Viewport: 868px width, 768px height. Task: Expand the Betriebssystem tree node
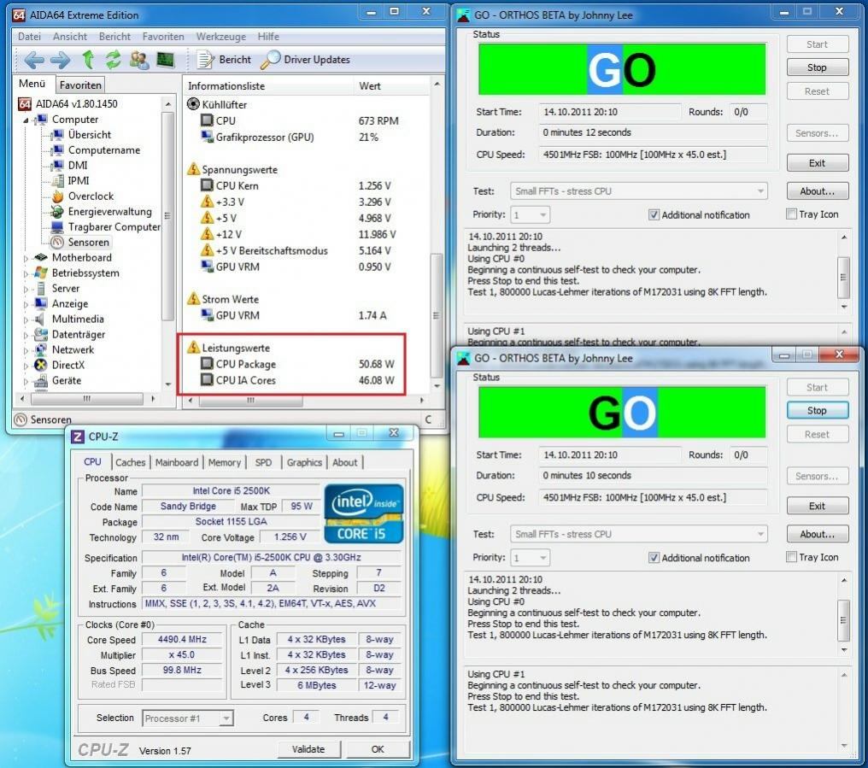coord(26,273)
